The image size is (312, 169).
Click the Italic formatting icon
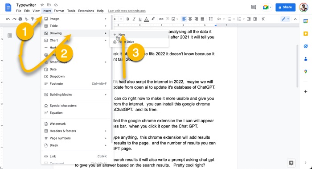[x=134, y=19]
